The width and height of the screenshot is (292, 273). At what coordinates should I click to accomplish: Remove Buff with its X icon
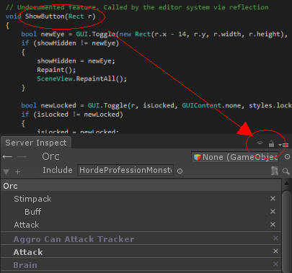(273, 212)
